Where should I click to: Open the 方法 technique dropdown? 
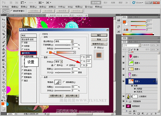tap(61, 61)
